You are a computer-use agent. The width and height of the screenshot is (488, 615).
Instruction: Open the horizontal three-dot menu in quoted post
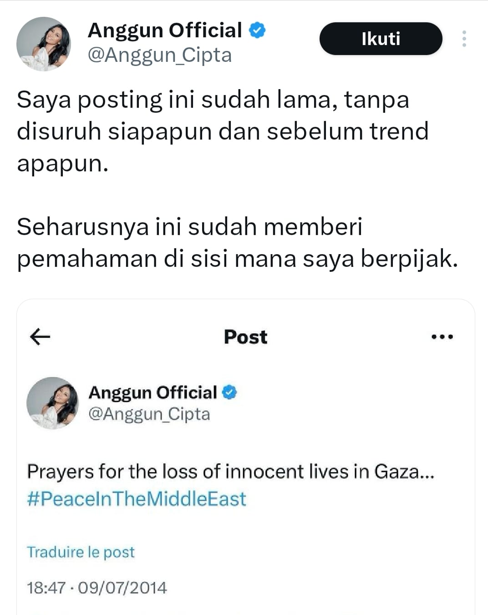click(442, 337)
